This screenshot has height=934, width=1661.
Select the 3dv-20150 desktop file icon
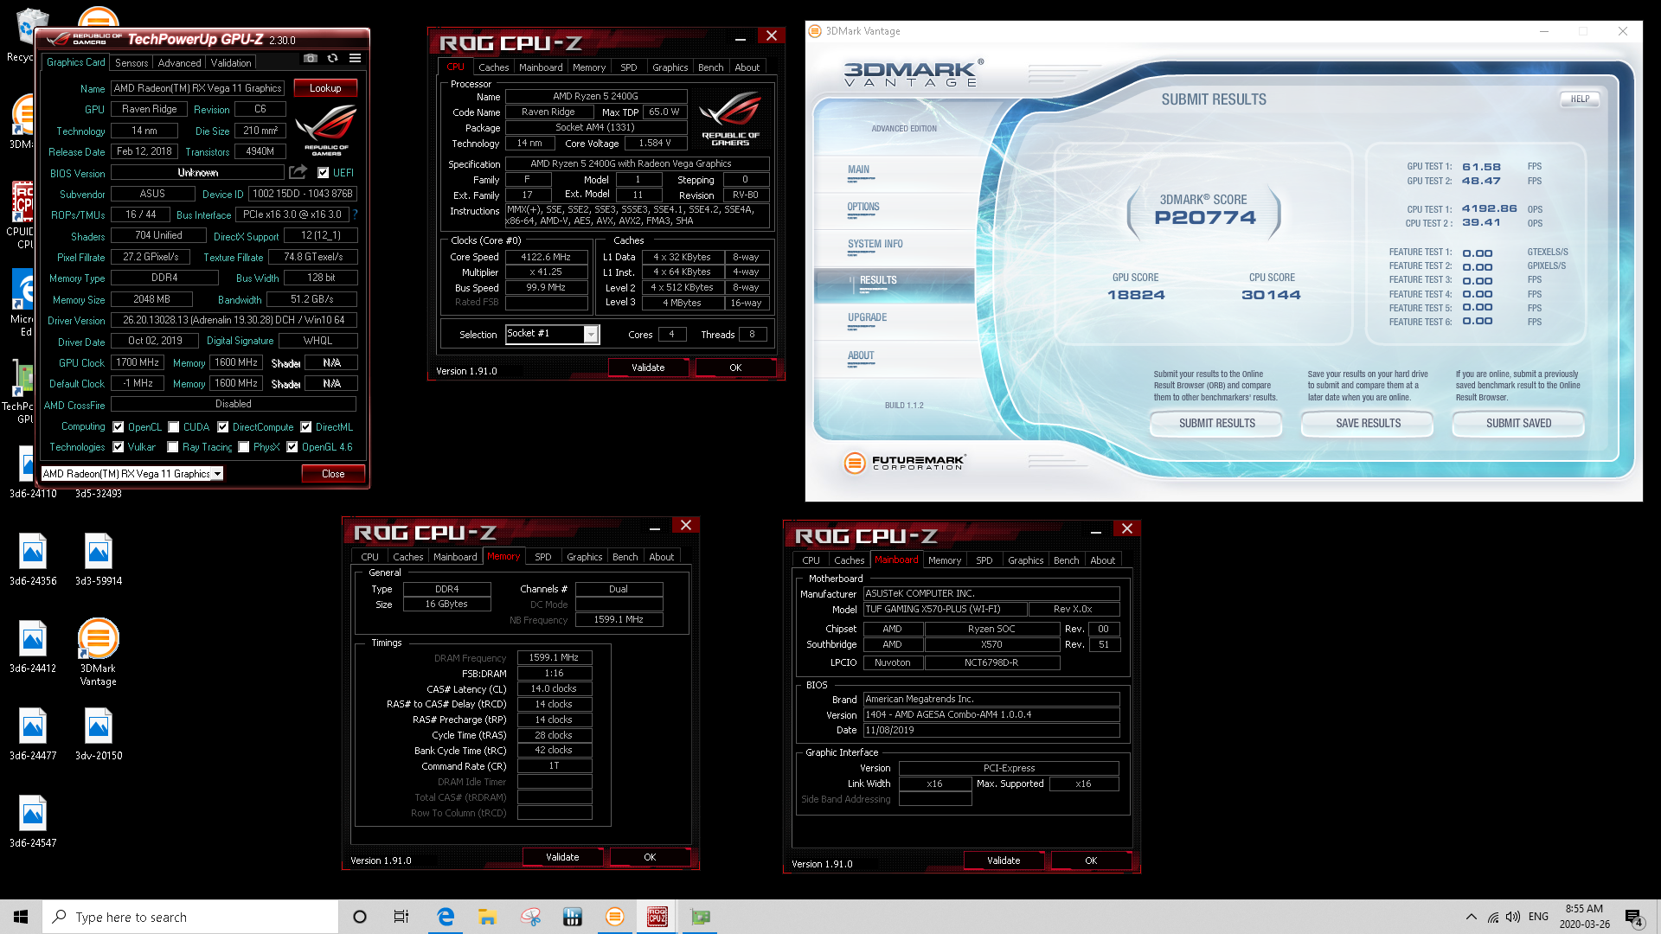tap(99, 734)
